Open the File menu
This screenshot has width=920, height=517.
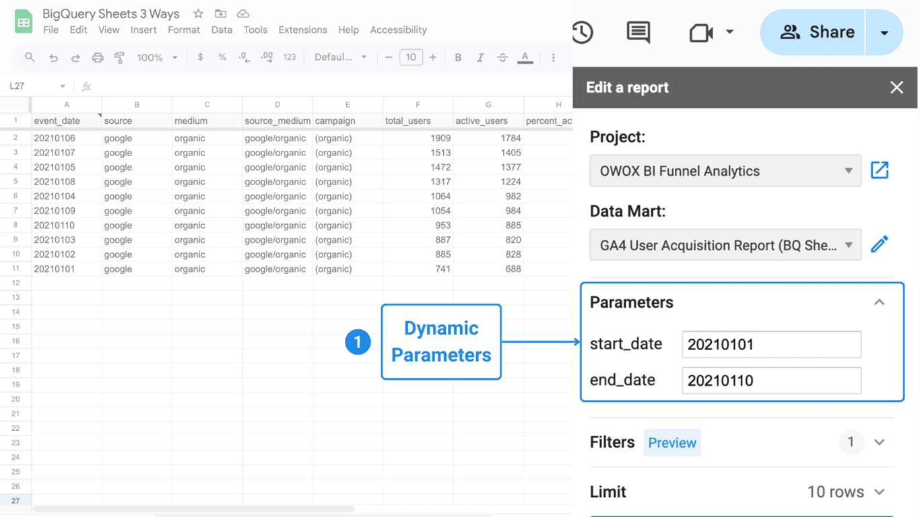click(x=51, y=30)
